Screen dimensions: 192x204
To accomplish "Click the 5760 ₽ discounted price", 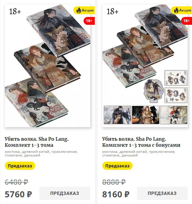I will (18, 194).
